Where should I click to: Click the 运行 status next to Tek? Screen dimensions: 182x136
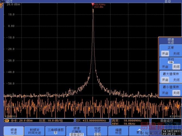coord(9,1)
